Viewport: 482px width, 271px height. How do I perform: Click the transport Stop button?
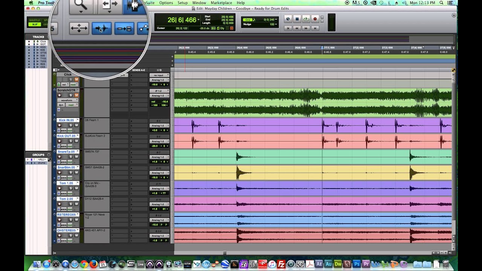coord(297,19)
